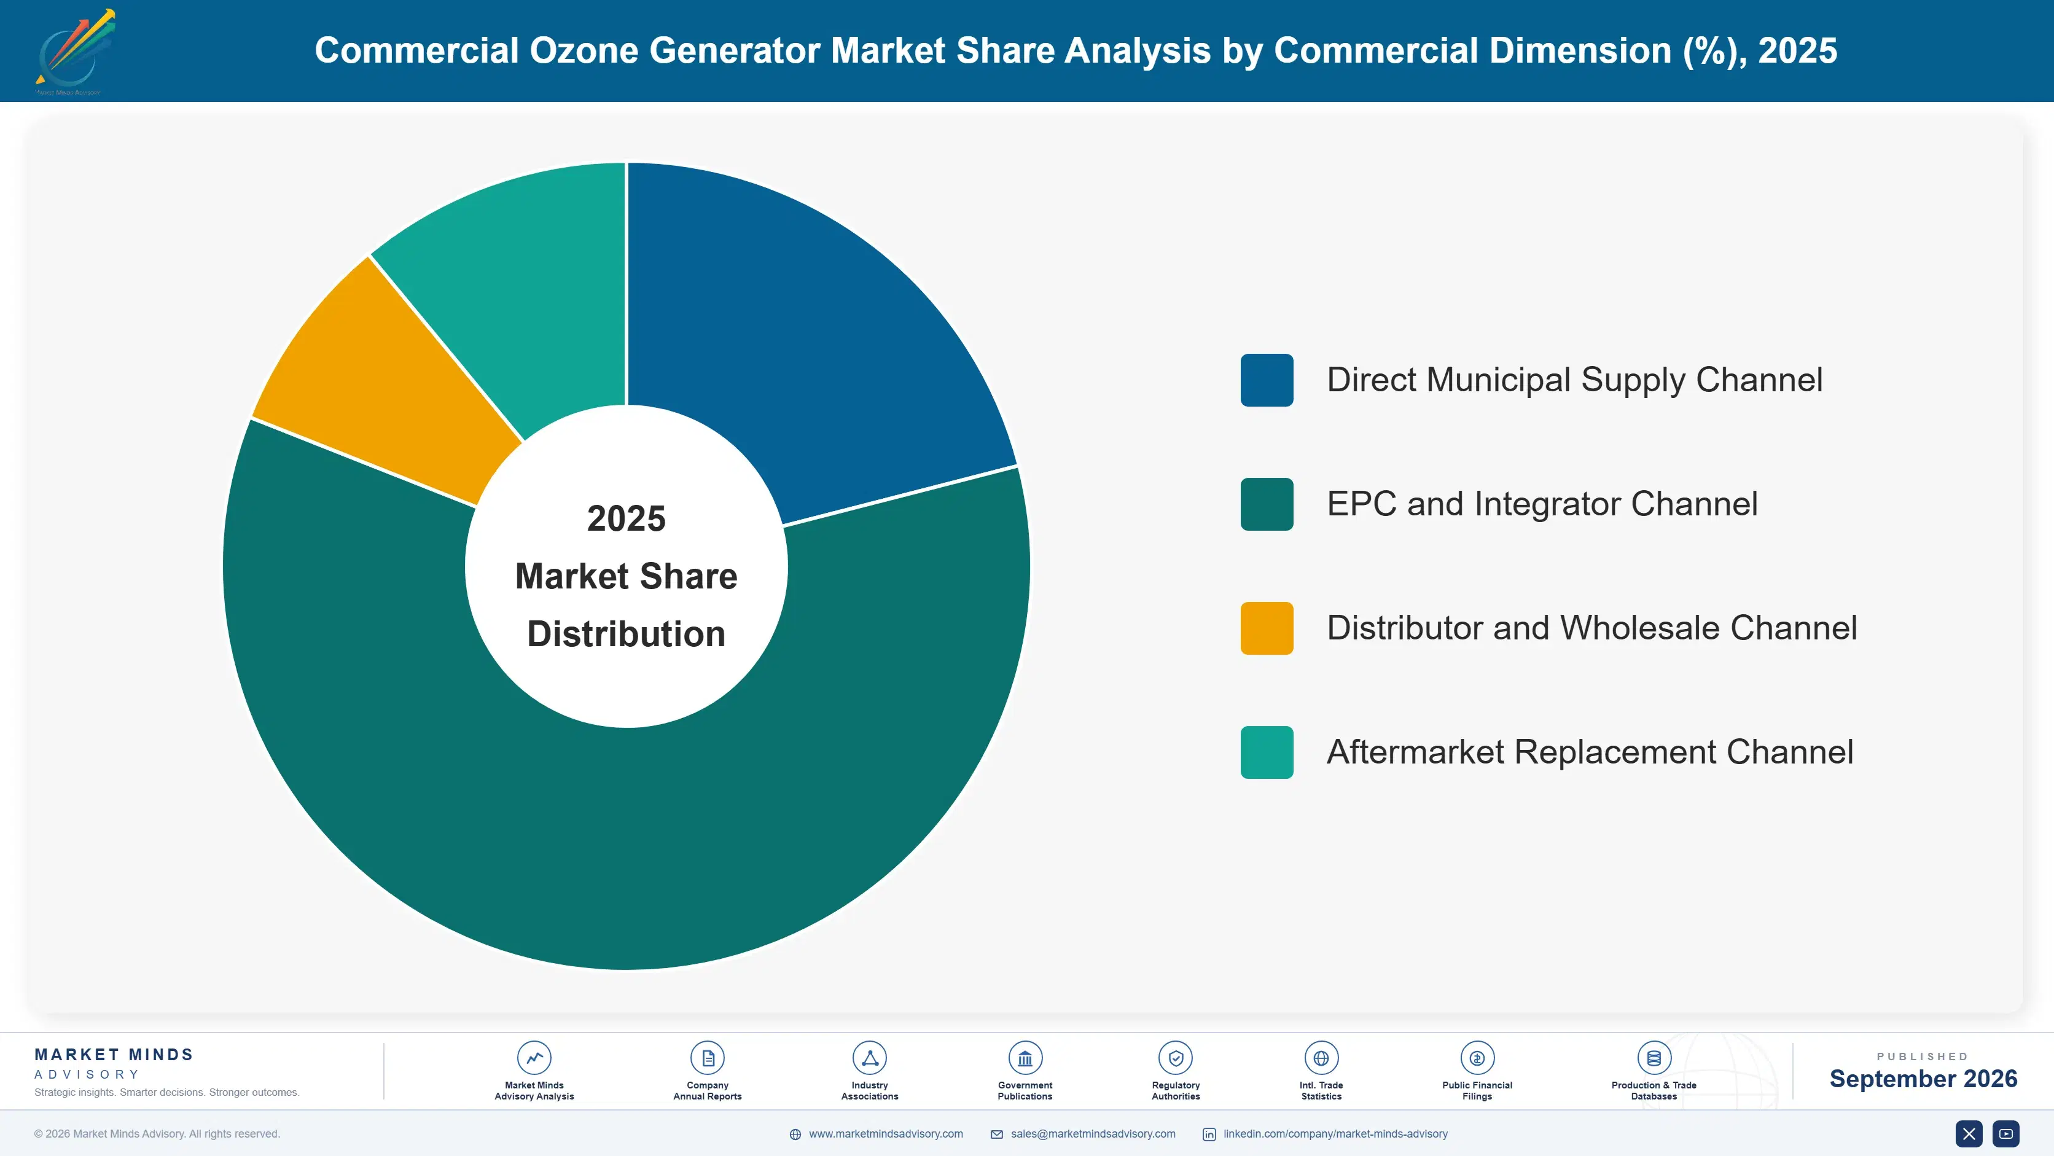Click the website globe icon in footer

(x=795, y=1135)
